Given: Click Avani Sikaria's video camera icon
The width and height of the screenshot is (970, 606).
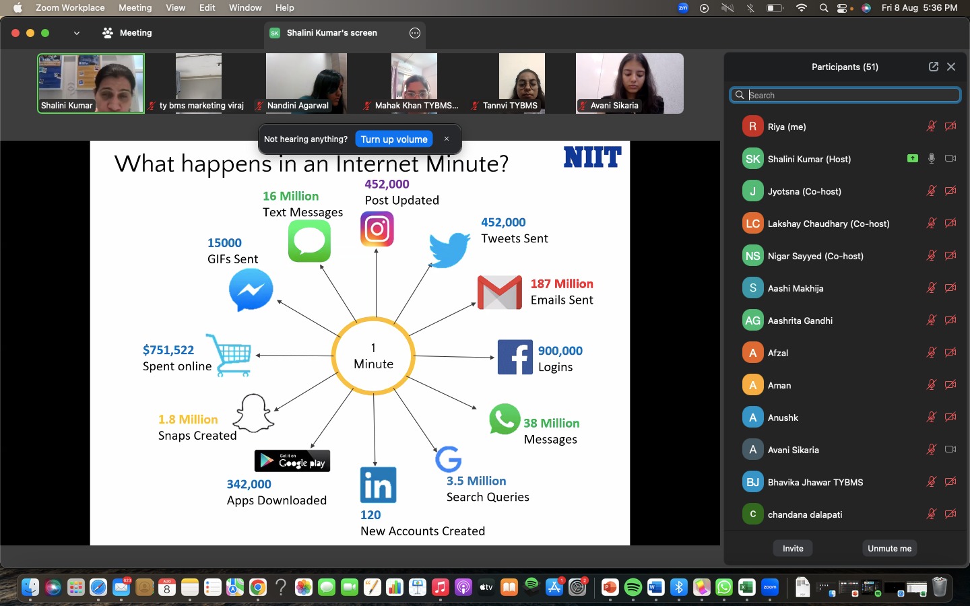Looking at the screenshot, I should 950,450.
